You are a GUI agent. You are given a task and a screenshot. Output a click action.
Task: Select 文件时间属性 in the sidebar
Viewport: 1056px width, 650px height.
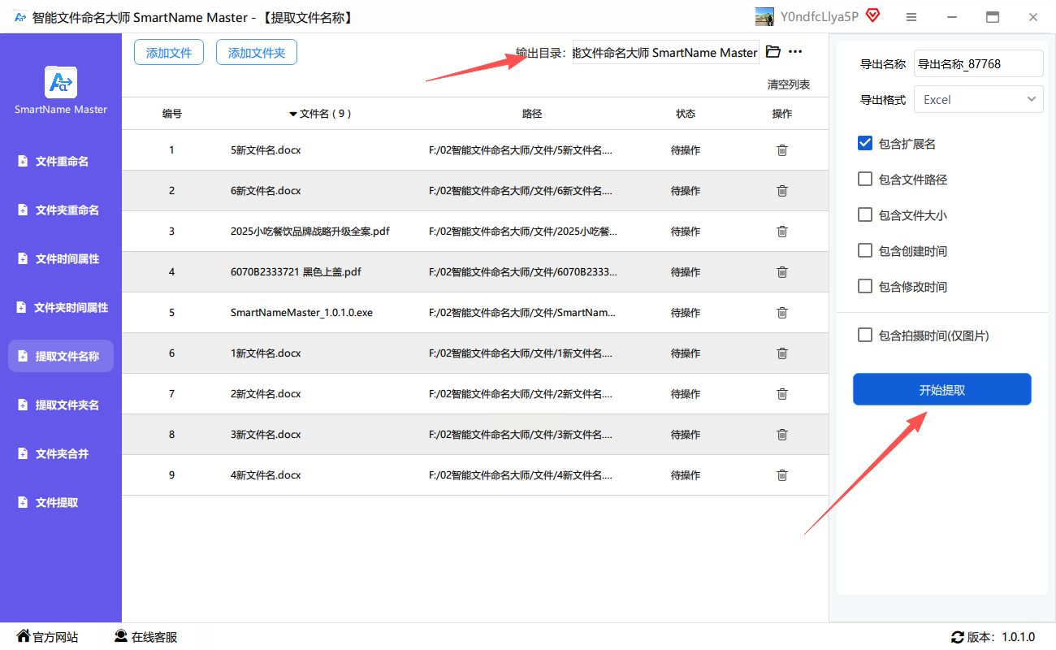pyautogui.click(x=61, y=259)
